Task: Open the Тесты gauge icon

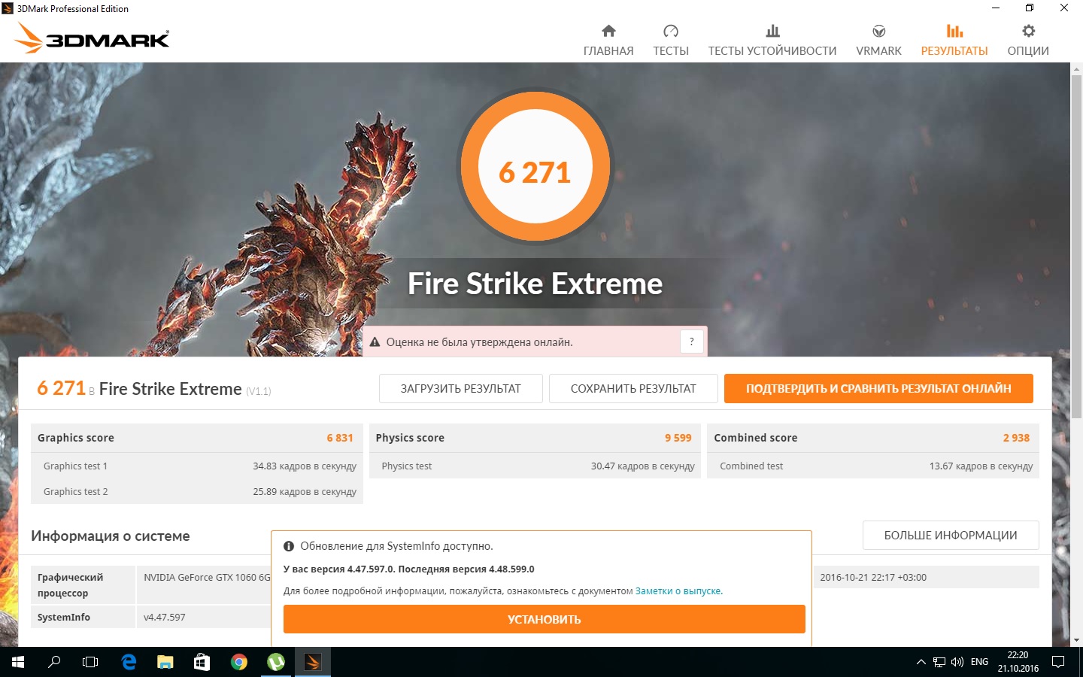Action: click(671, 31)
